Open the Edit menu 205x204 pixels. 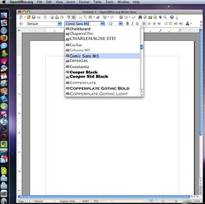tap(49, 2)
